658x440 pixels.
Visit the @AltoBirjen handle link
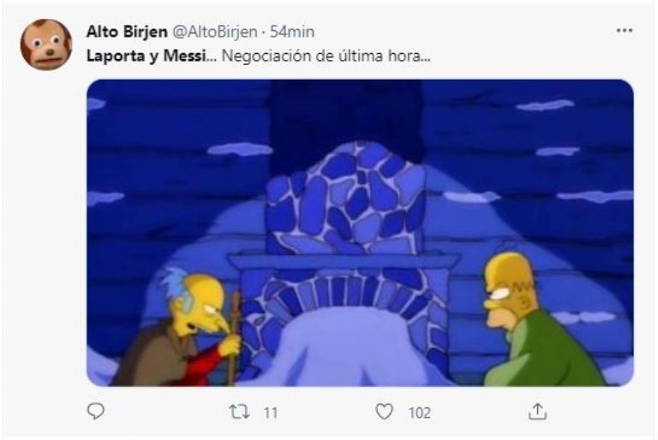215,32
